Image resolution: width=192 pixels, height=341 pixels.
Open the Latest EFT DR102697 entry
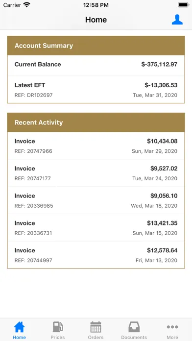[96, 89]
